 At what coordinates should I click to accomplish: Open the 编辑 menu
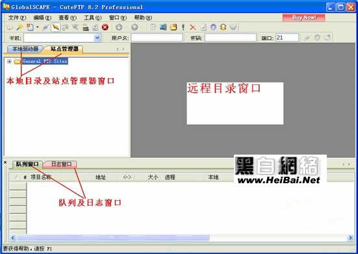click(42, 18)
